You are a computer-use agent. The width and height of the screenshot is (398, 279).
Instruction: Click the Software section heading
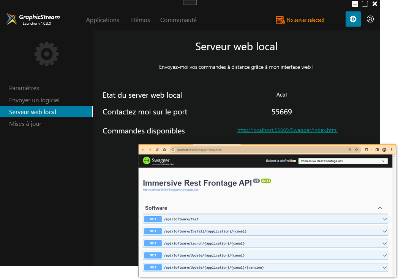pyautogui.click(x=156, y=208)
